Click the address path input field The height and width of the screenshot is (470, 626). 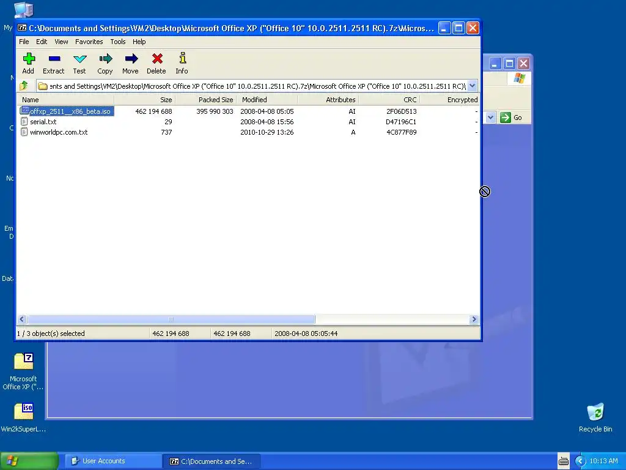(x=252, y=86)
